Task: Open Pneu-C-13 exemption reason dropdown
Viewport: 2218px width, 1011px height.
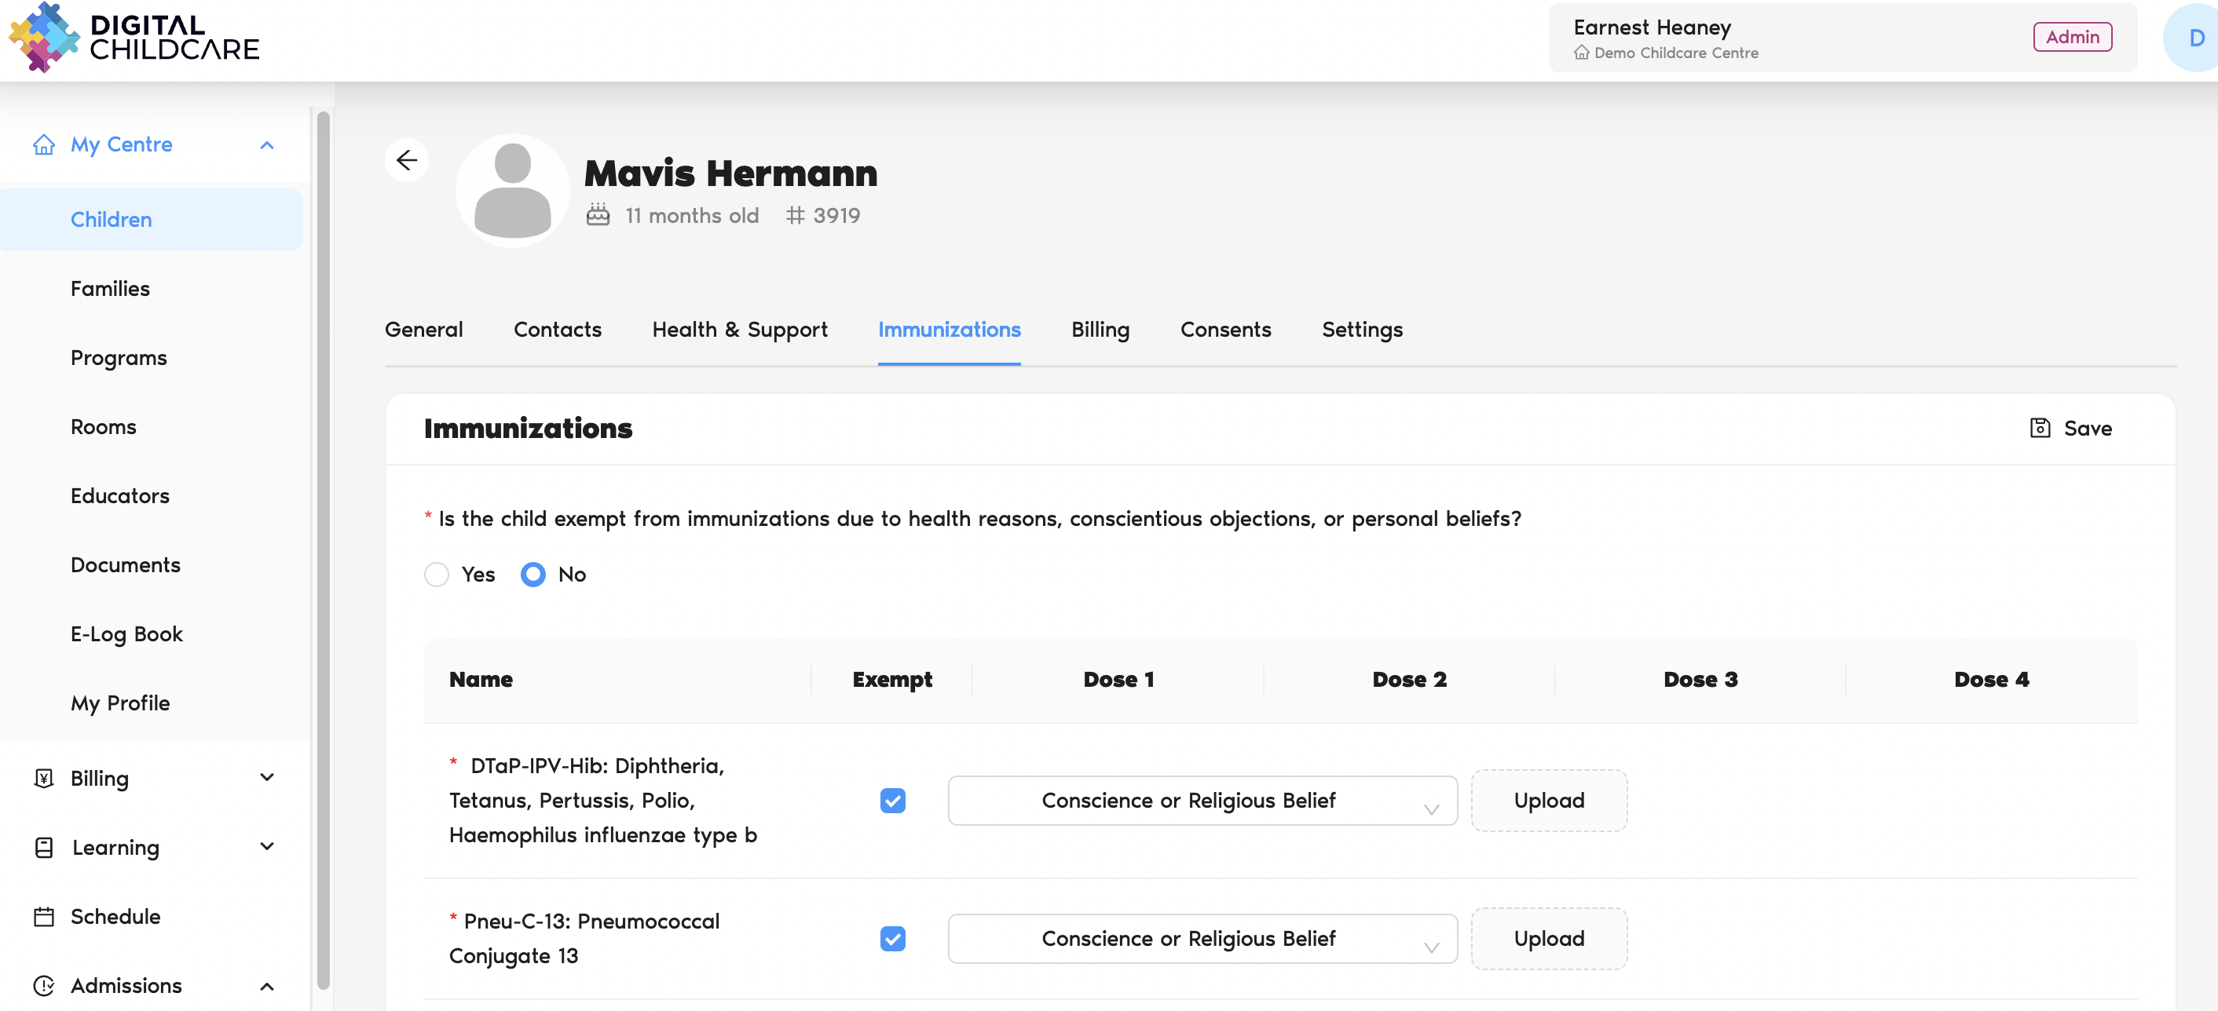Action: pyautogui.click(x=1202, y=938)
